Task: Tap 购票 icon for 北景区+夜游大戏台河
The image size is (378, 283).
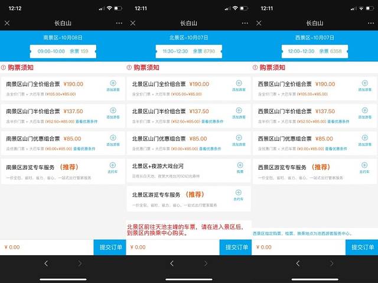Action: pos(239,167)
